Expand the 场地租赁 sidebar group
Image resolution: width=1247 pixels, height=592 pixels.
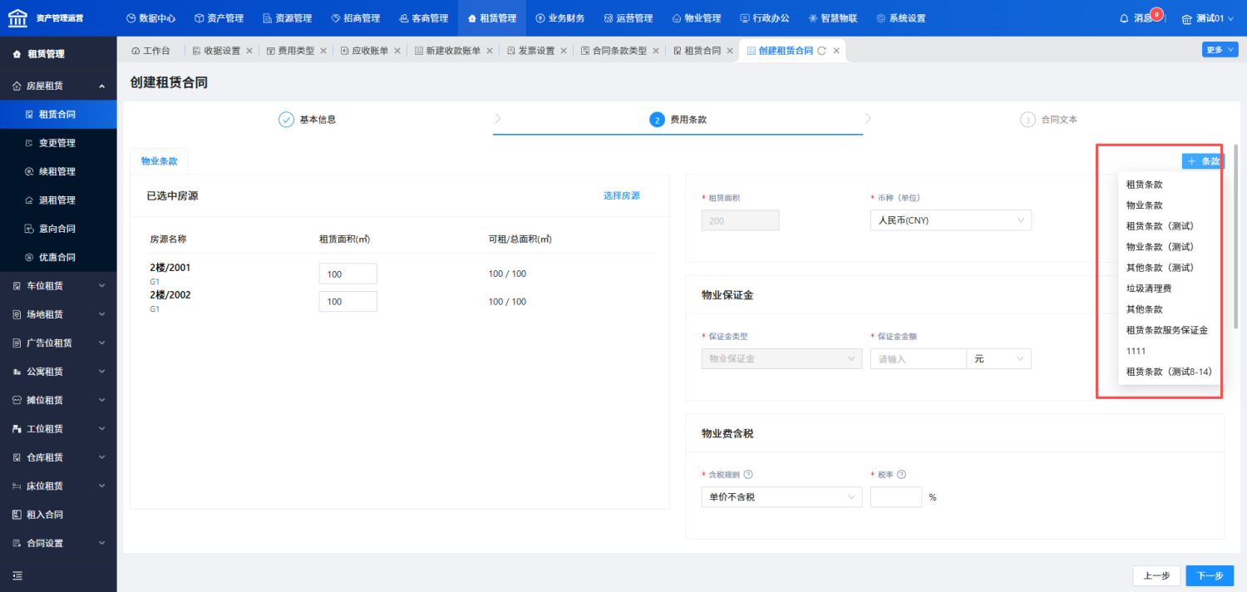click(58, 314)
